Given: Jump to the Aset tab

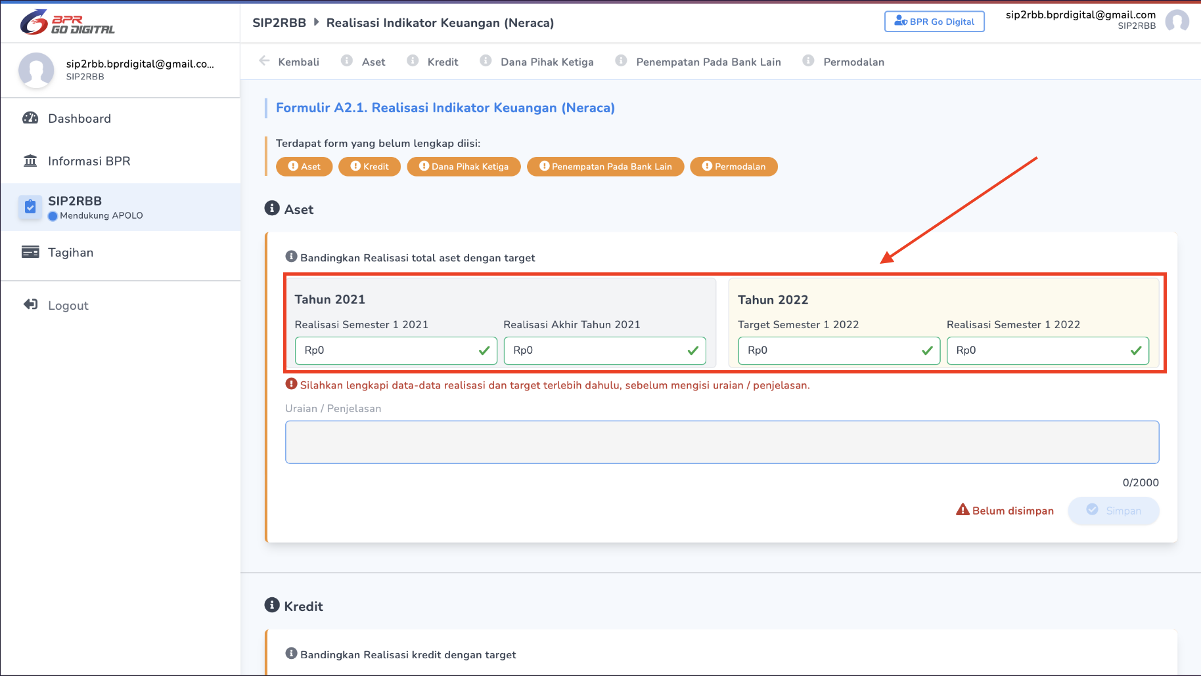Looking at the screenshot, I should coord(363,62).
